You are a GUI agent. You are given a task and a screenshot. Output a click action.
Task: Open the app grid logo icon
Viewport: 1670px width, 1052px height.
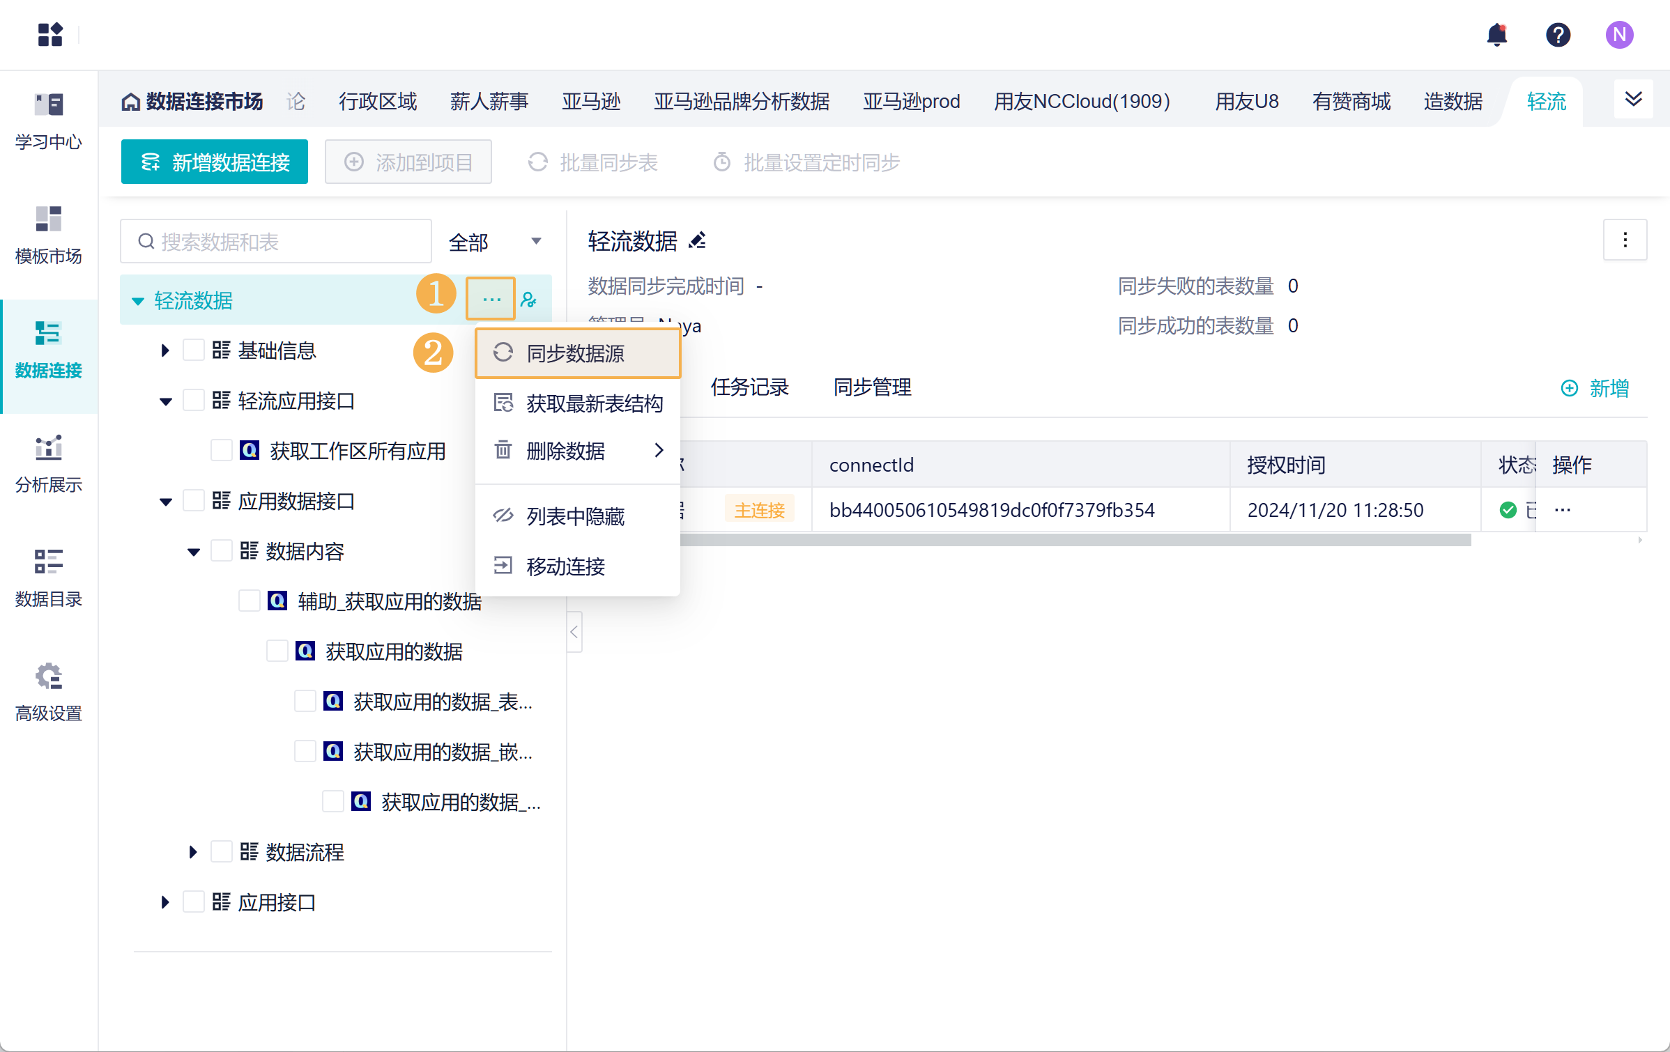(50, 34)
